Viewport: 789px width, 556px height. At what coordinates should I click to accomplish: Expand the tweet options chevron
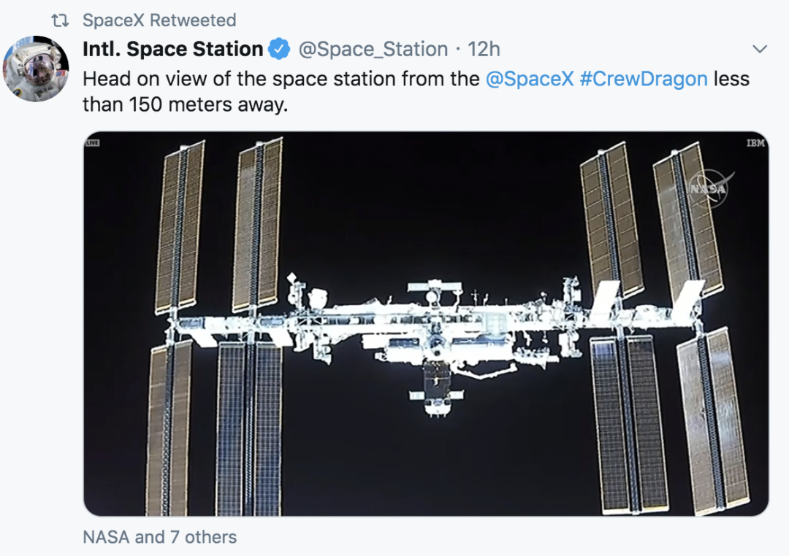click(x=760, y=50)
